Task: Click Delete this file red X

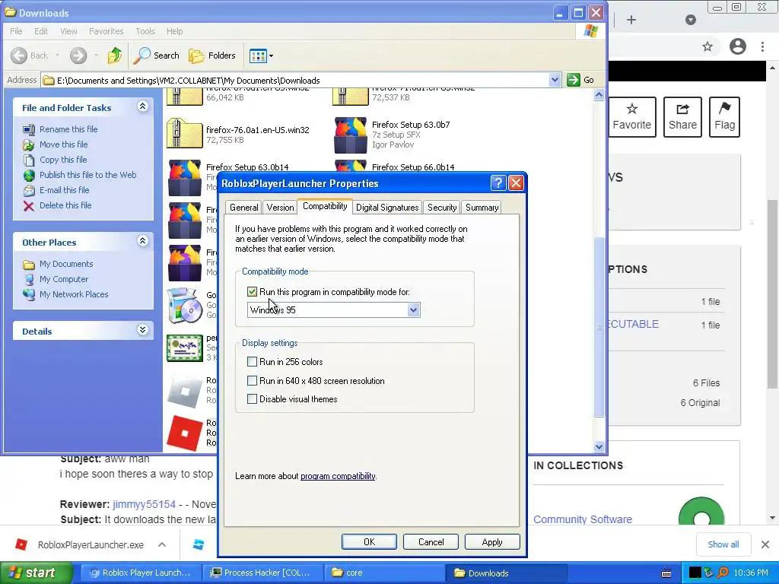Action: click(29, 206)
